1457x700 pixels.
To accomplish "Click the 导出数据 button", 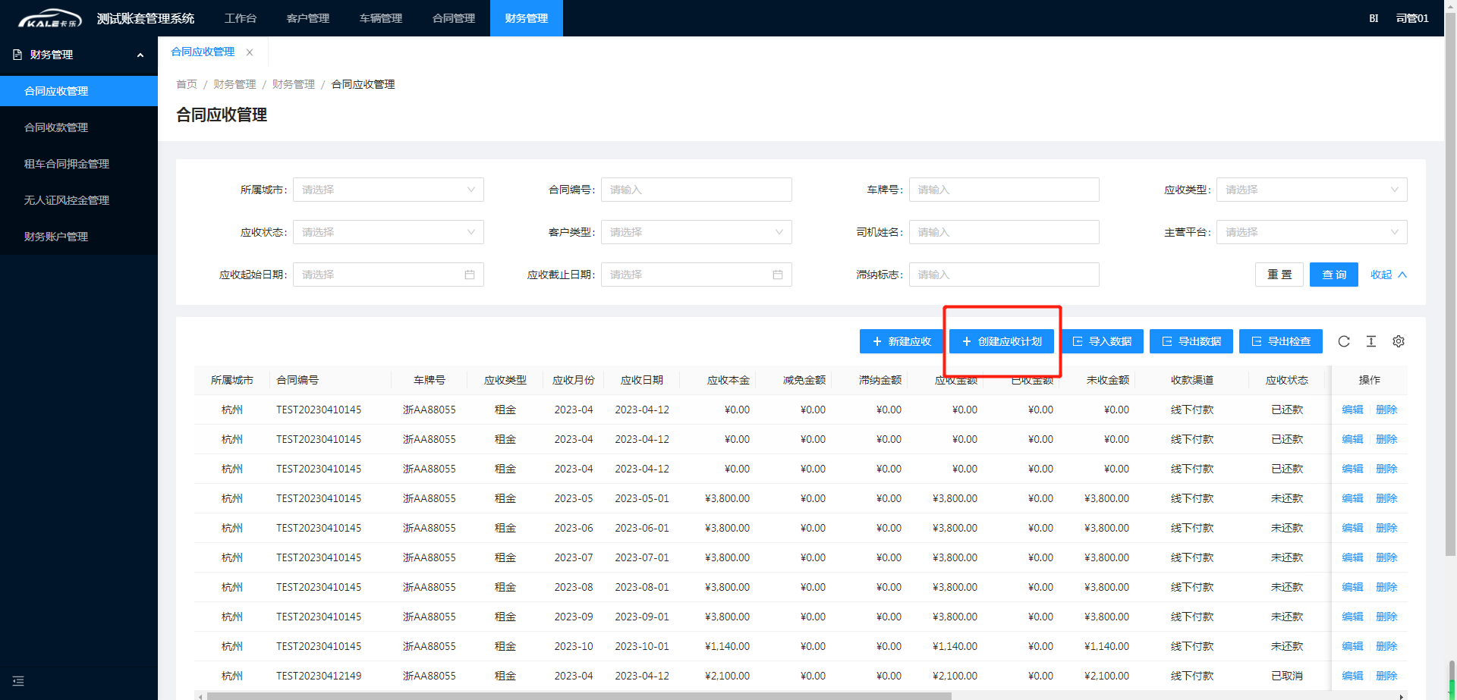I will [x=1191, y=341].
